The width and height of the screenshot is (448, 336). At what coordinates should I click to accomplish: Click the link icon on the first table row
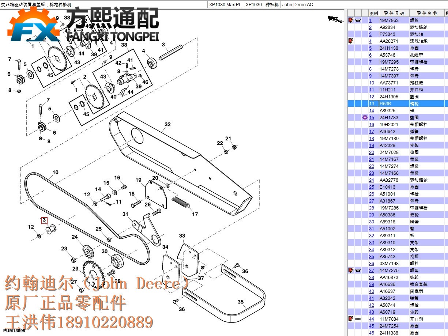[x=358, y=20]
